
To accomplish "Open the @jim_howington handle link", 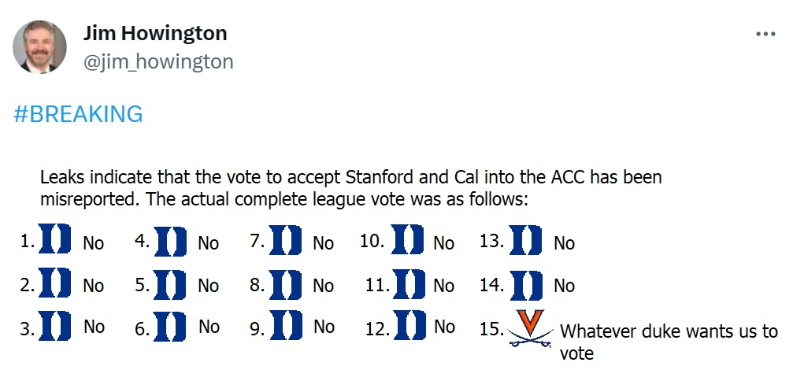I will coord(158,61).
